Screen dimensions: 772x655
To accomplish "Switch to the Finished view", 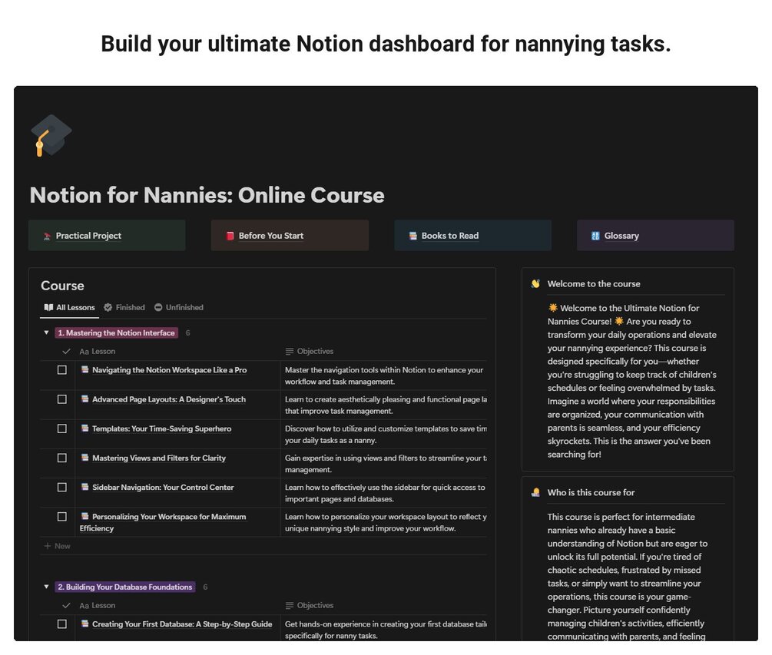I will click(124, 308).
